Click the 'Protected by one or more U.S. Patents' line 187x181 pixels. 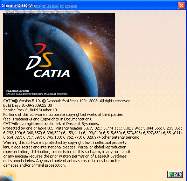pyautogui.click(x=93, y=128)
